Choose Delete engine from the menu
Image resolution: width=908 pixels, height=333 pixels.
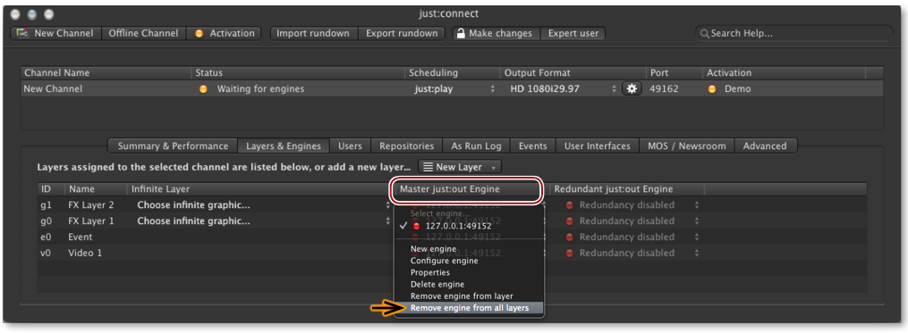click(469, 285)
